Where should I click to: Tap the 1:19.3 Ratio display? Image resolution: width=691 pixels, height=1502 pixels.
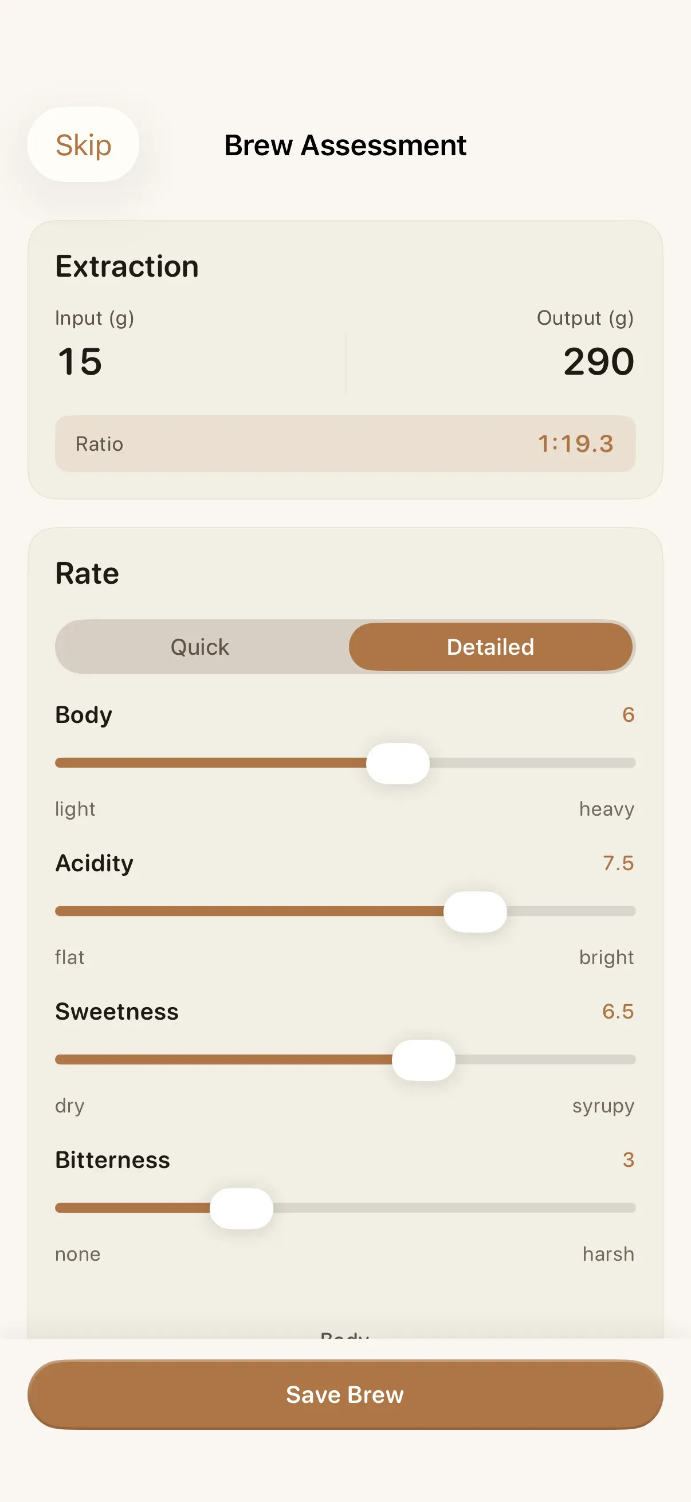[x=344, y=444]
